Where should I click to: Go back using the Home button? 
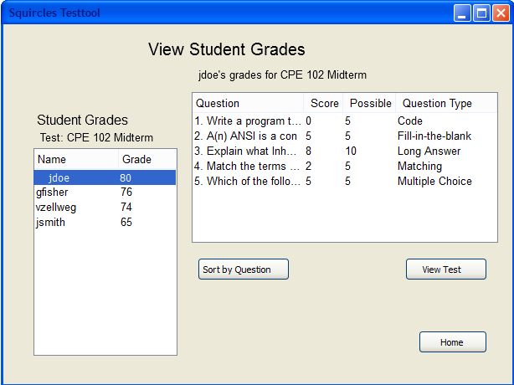pos(452,342)
